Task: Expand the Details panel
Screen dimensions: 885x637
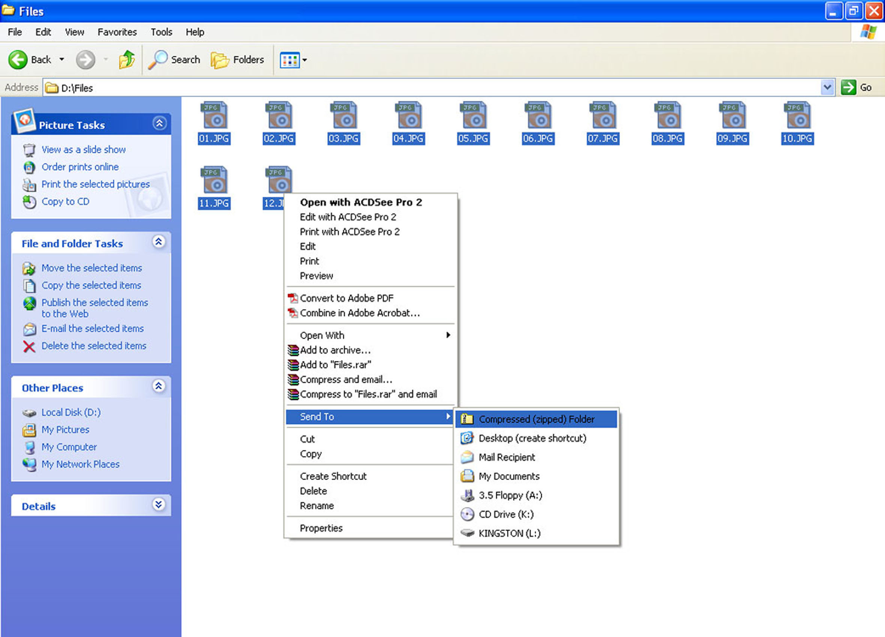Action: pos(158,505)
